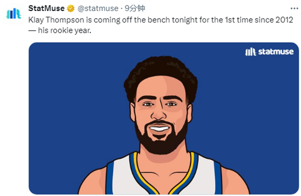The width and height of the screenshot is (301, 196).
Task: Click the cartoon's left shoulder
Action: [93, 181]
